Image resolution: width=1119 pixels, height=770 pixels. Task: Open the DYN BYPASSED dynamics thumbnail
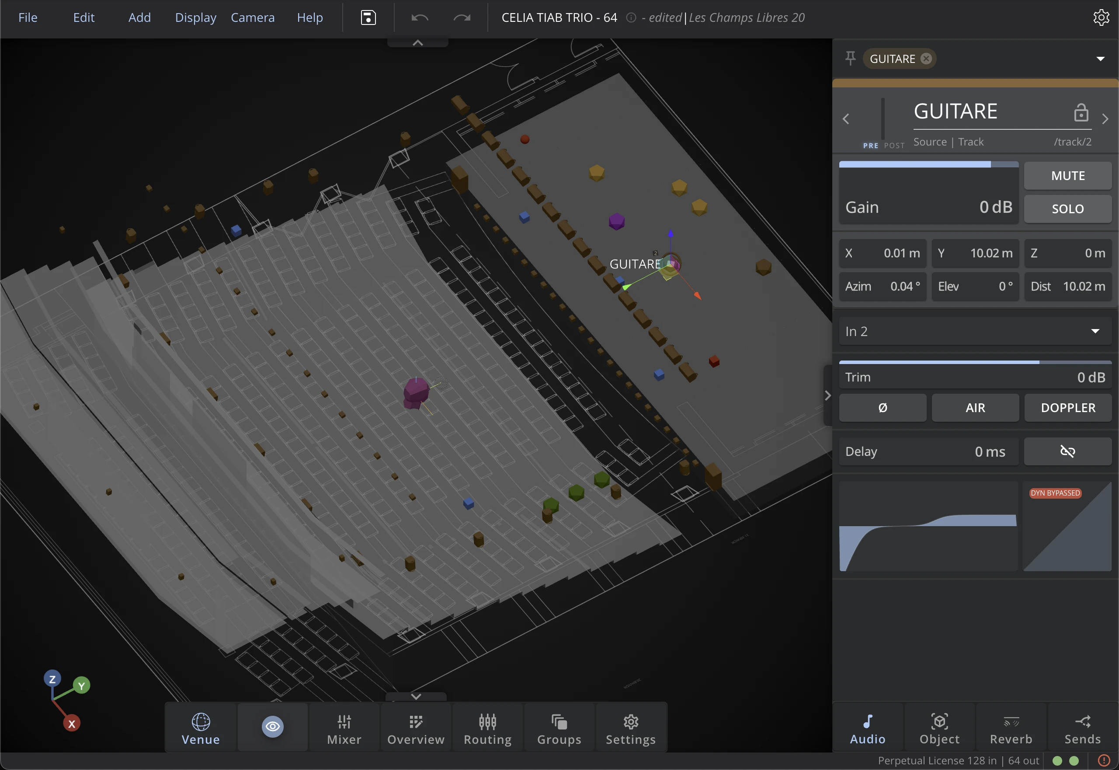[1067, 526]
